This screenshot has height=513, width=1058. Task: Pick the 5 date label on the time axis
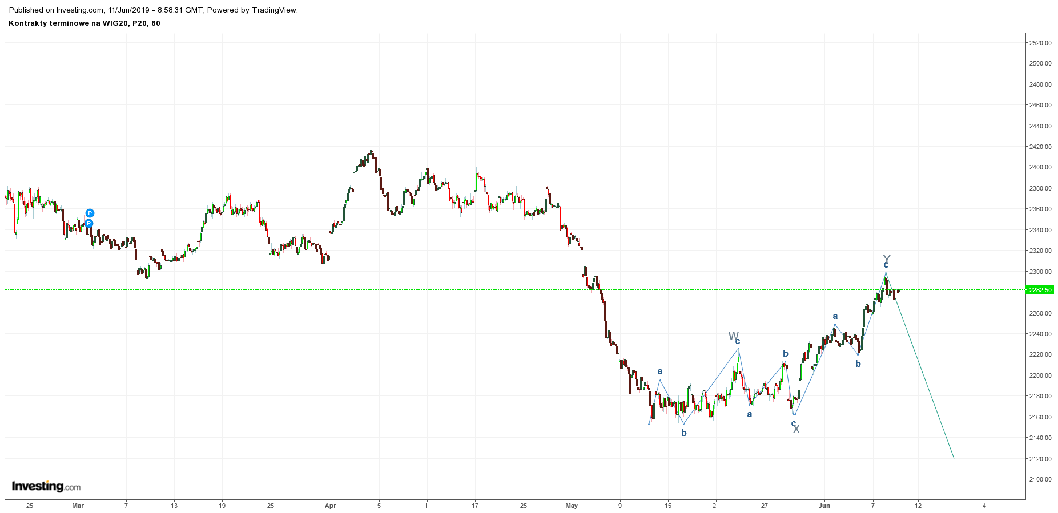click(x=379, y=506)
